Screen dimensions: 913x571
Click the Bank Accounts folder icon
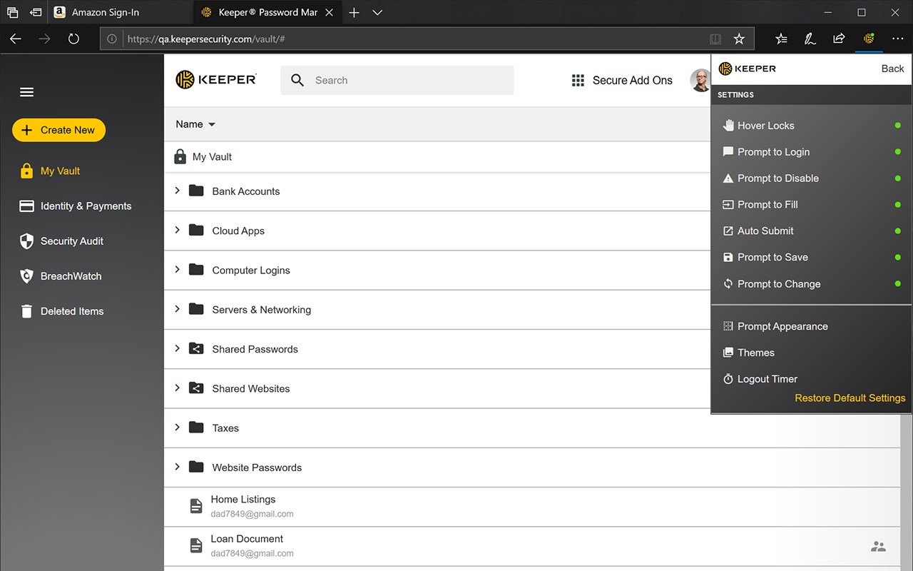195,191
